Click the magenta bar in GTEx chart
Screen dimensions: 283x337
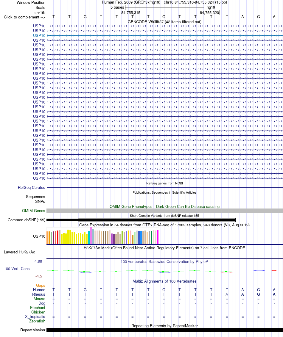pos(158,237)
